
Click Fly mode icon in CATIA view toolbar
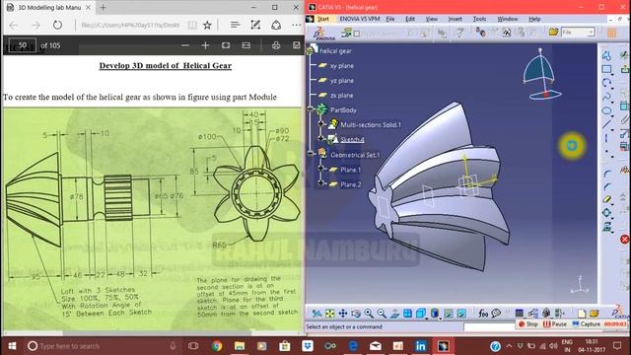click(317, 314)
